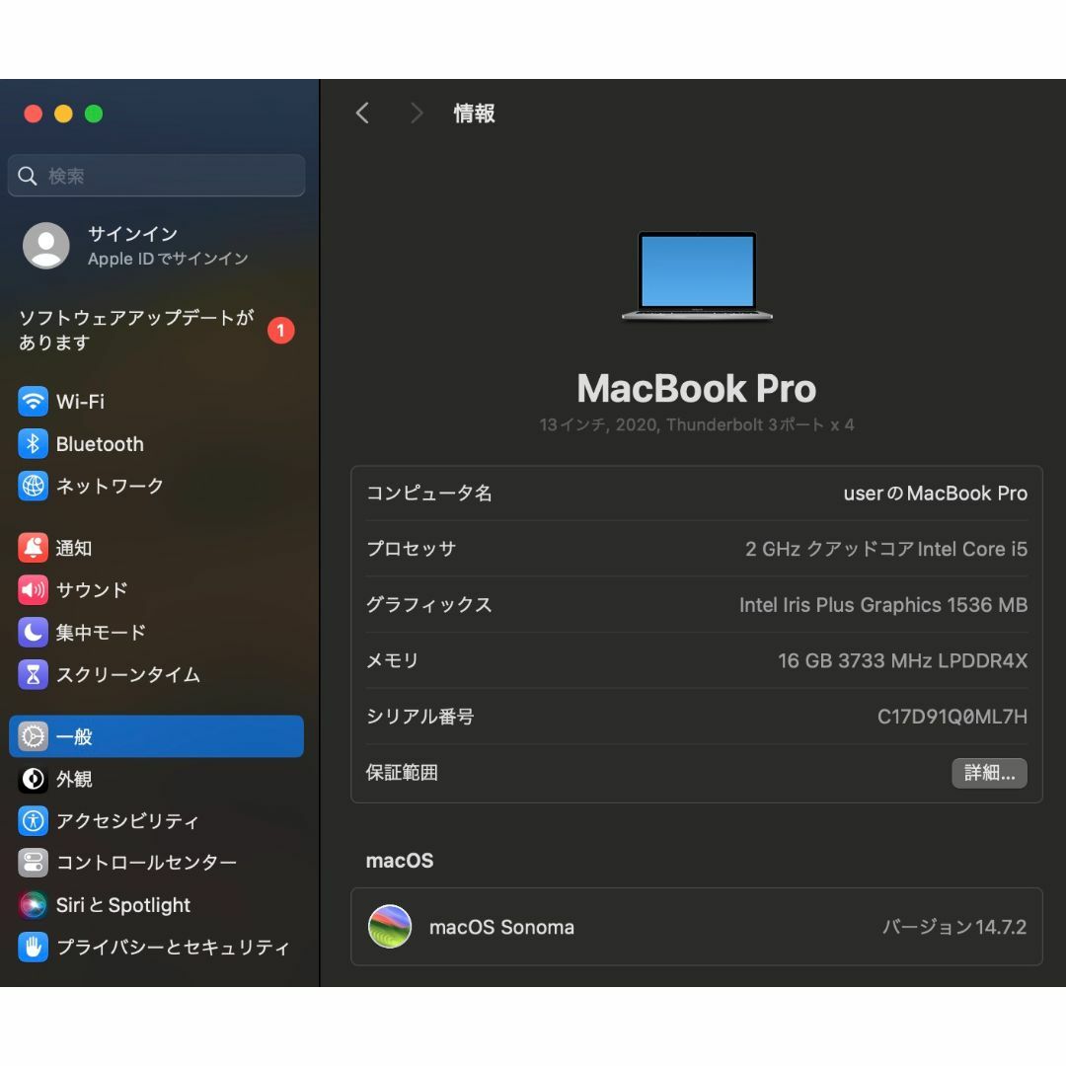Click the 保証範囲 label
The width and height of the screenshot is (1066, 1066).
click(x=402, y=772)
